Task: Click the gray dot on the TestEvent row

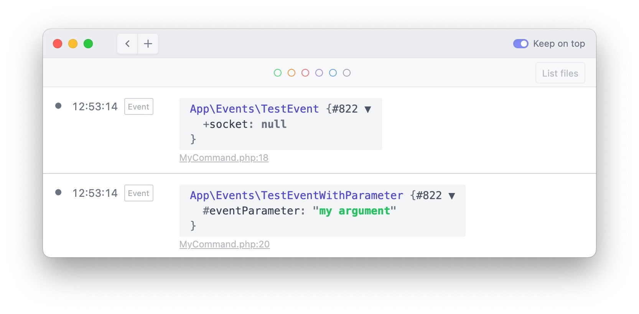Action: [x=58, y=106]
